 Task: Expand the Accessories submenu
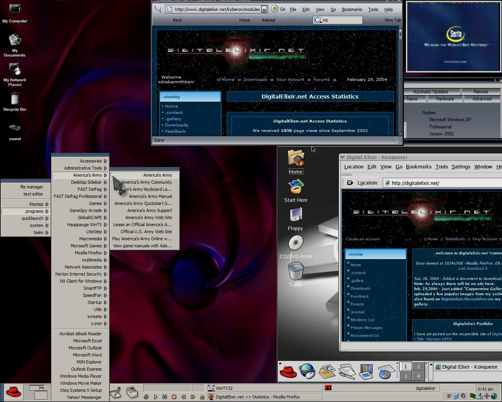point(80,161)
